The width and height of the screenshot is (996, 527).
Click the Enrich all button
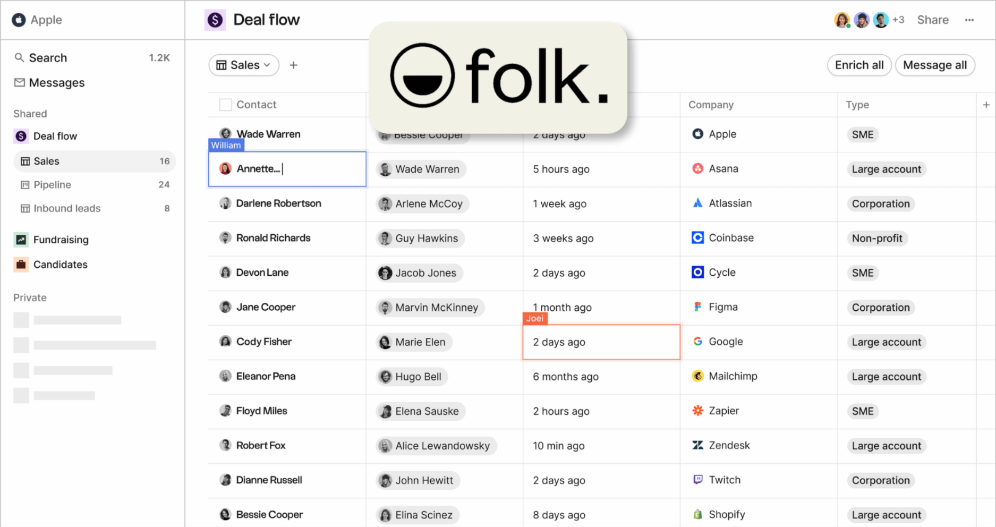(x=859, y=65)
